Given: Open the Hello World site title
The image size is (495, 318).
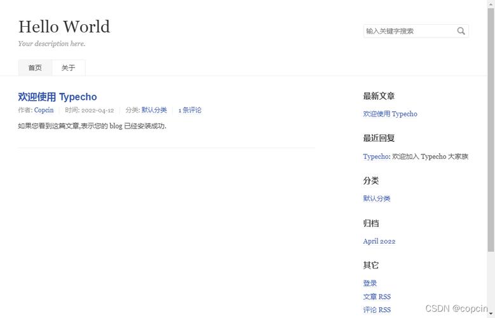Looking at the screenshot, I should coord(64,27).
